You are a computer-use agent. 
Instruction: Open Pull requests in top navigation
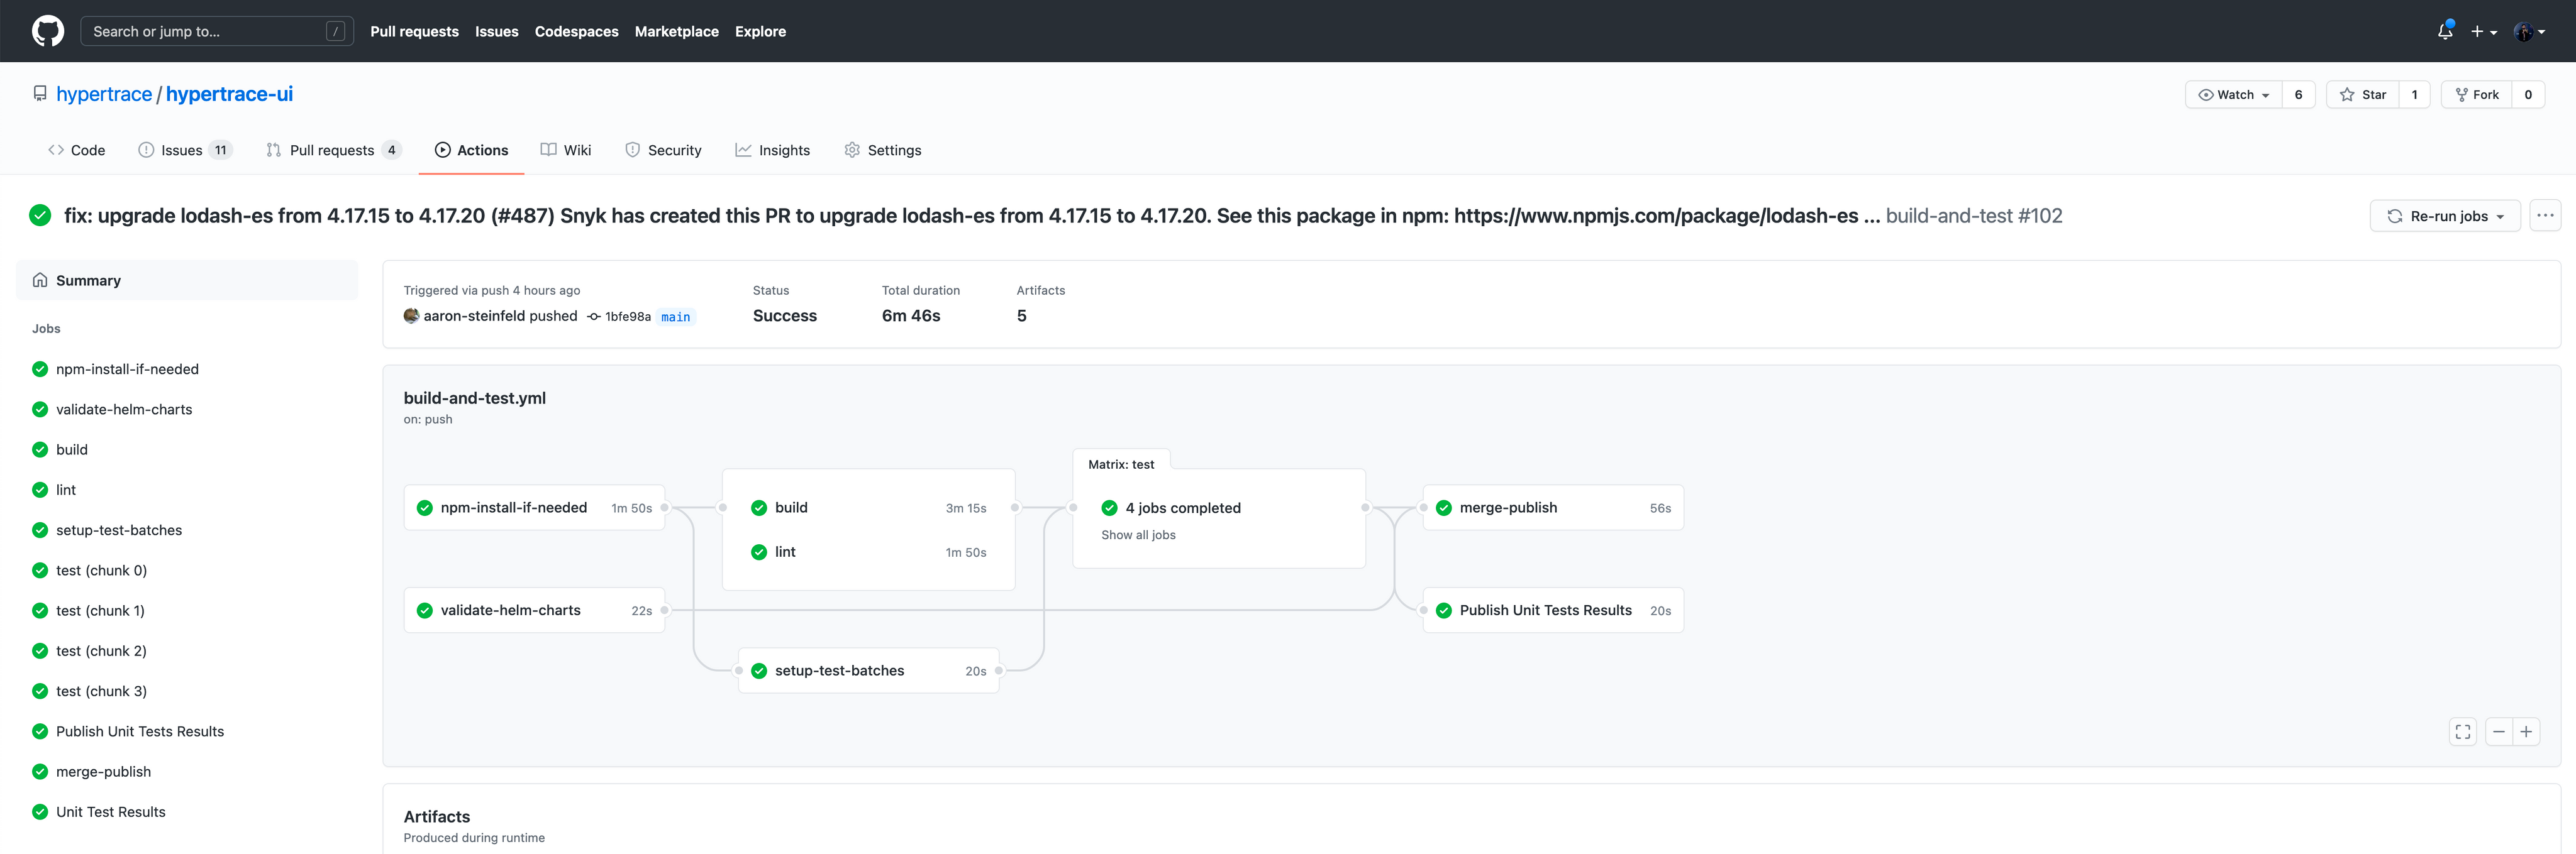coord(414,31)
